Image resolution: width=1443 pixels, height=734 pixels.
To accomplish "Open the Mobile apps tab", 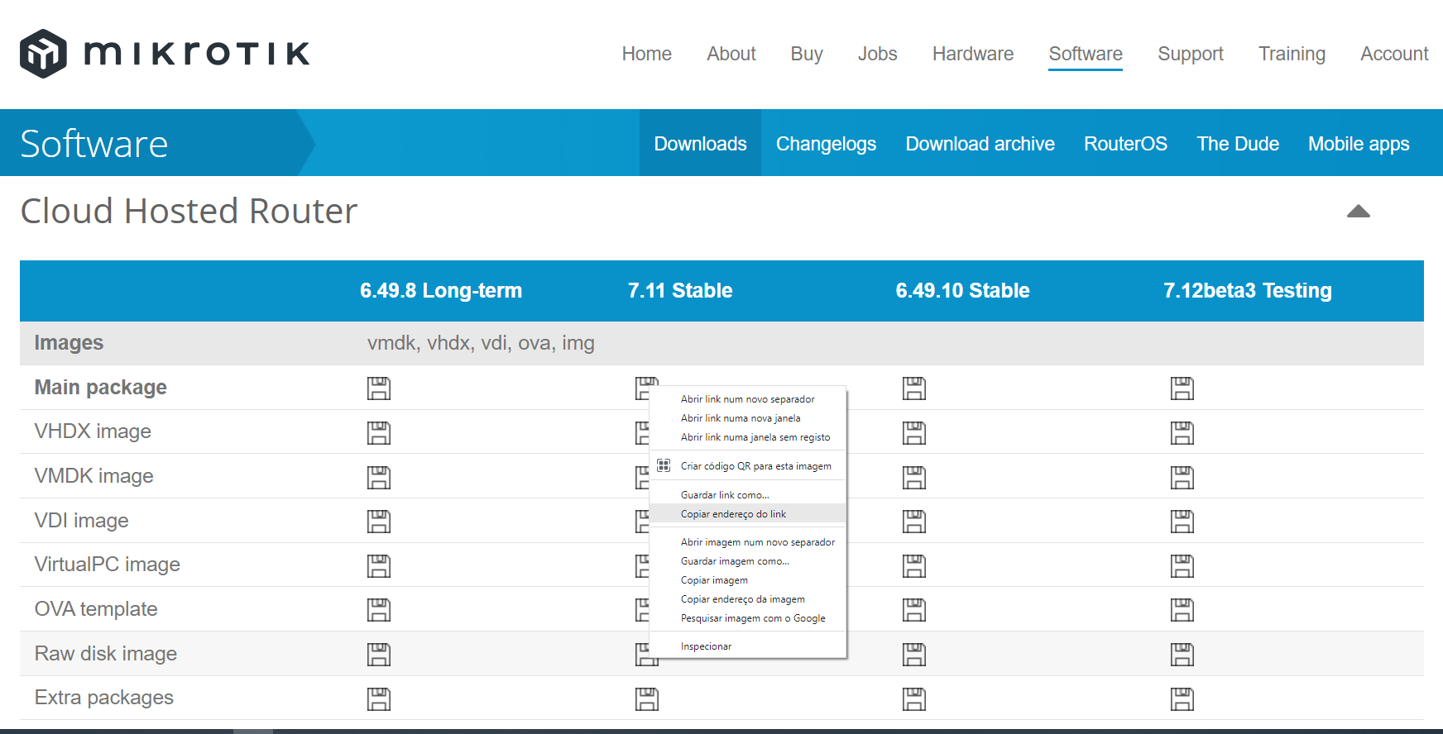I will pos(1359,144).
